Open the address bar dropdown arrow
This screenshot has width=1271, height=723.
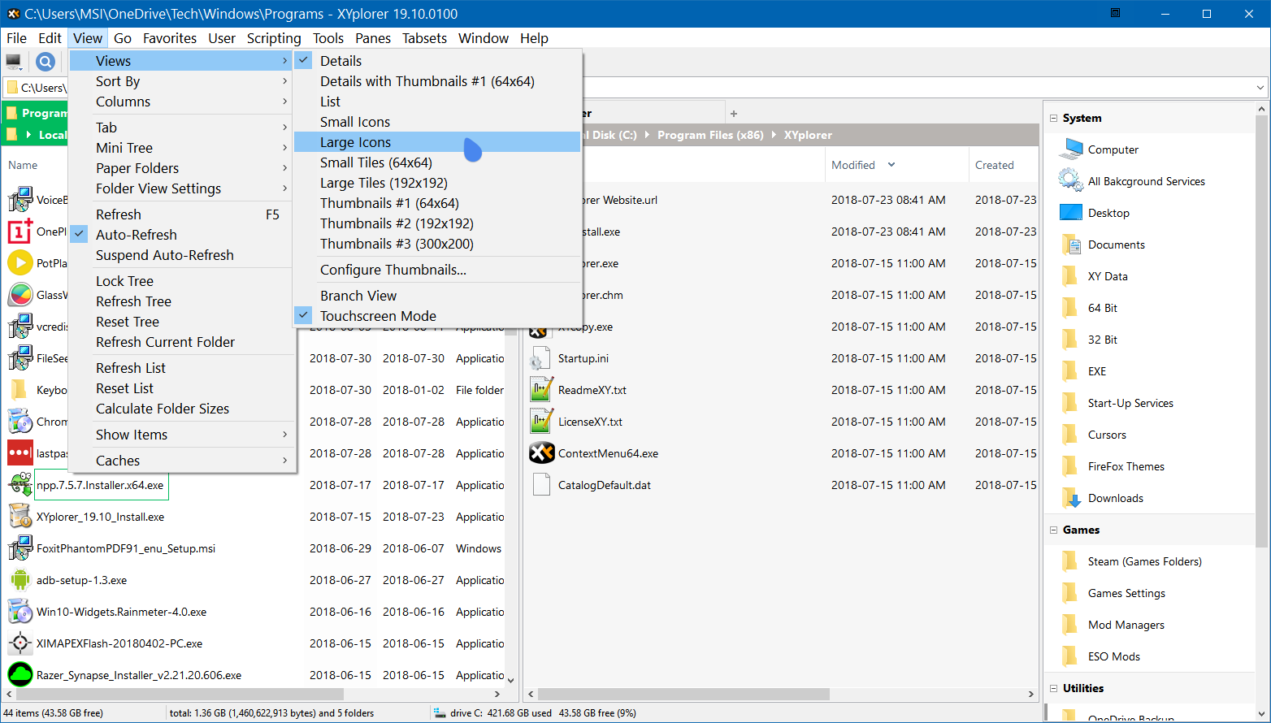1260,88
